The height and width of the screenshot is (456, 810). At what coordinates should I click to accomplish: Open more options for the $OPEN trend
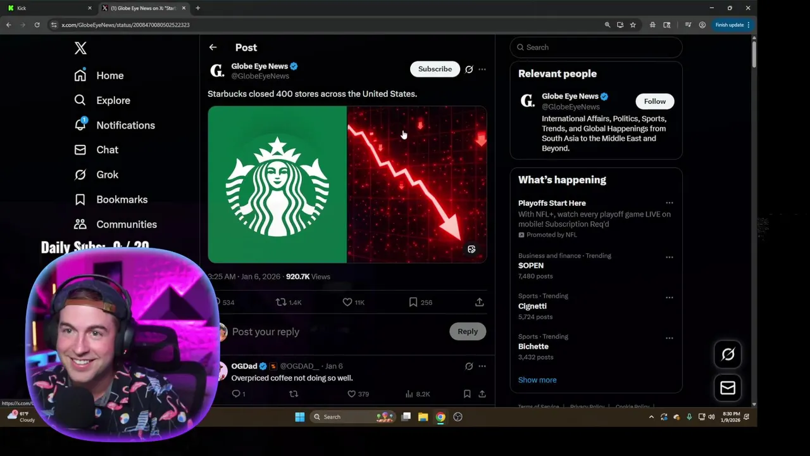(670, 257)
